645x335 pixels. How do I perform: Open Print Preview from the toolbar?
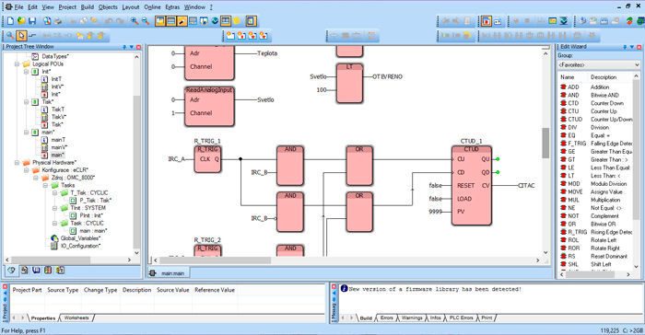(47, 21)
